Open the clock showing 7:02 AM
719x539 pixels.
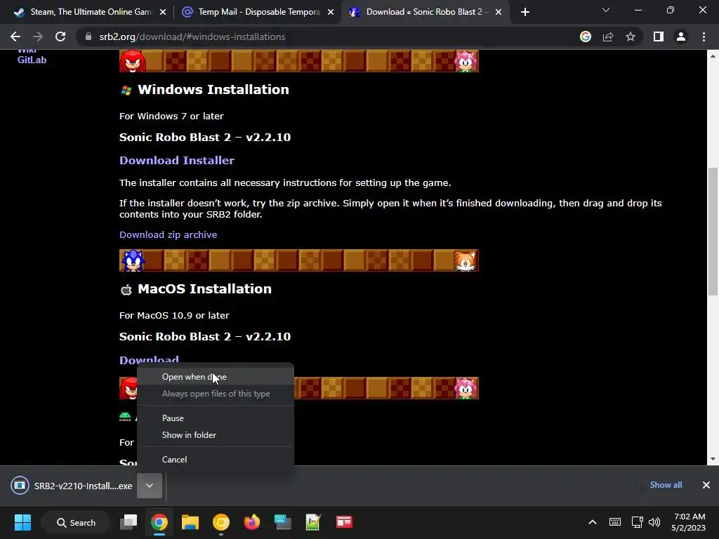tap(689, 522)
